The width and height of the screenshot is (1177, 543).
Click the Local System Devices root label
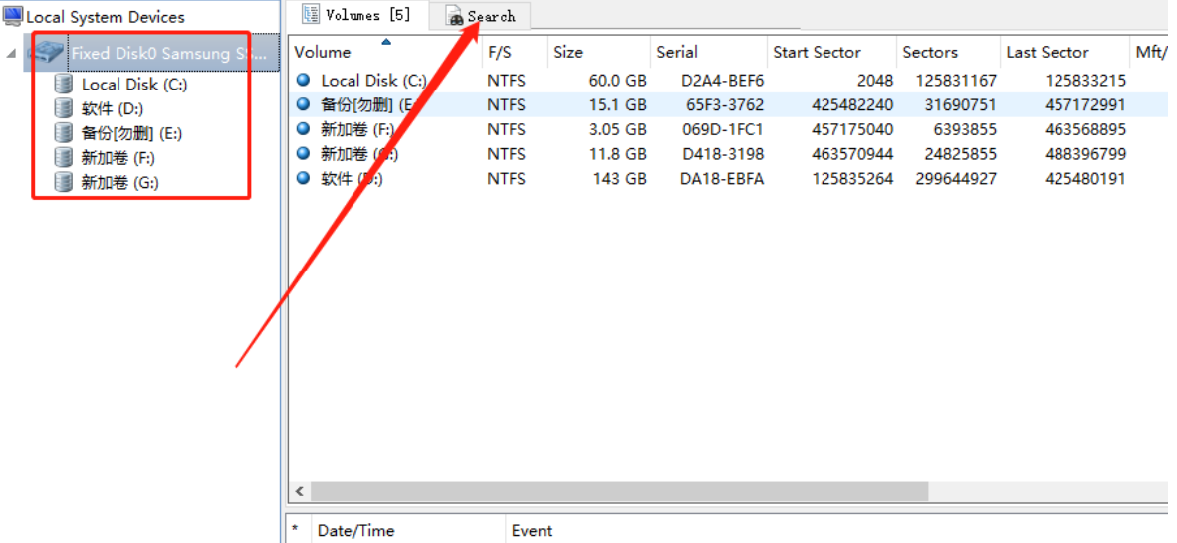tap(106, 17)
